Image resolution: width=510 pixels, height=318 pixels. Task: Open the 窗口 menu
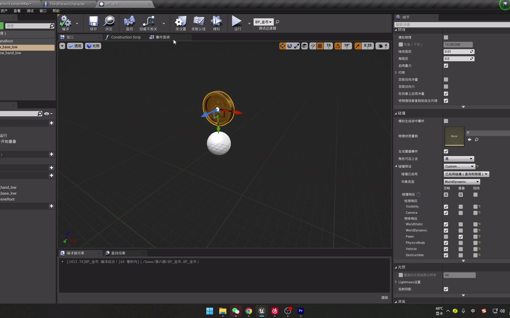tap(42, 11)
